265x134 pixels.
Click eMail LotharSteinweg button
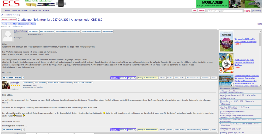47,31
